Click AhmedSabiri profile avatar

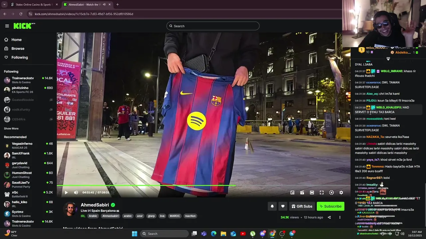(x=70, y=209)
